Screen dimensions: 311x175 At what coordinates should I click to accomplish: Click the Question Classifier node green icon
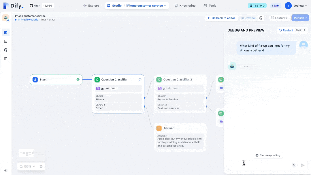(x=97, y=80)
